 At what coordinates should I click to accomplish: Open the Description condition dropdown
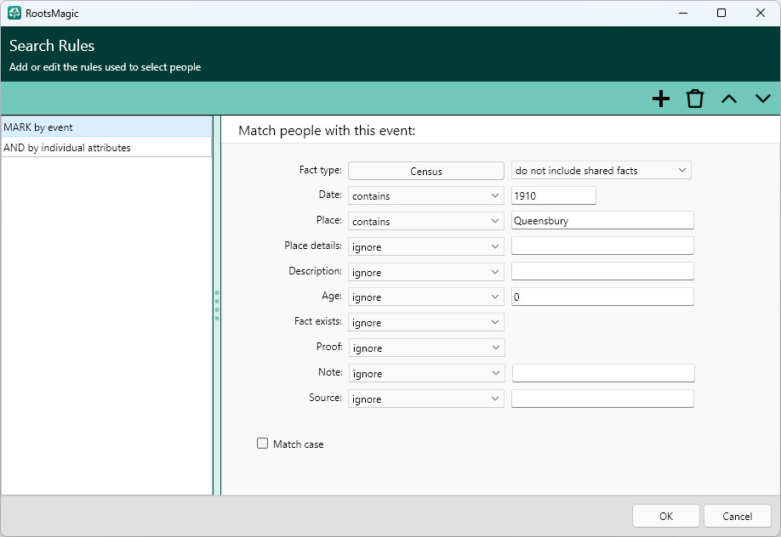click(x=426, y=272)
